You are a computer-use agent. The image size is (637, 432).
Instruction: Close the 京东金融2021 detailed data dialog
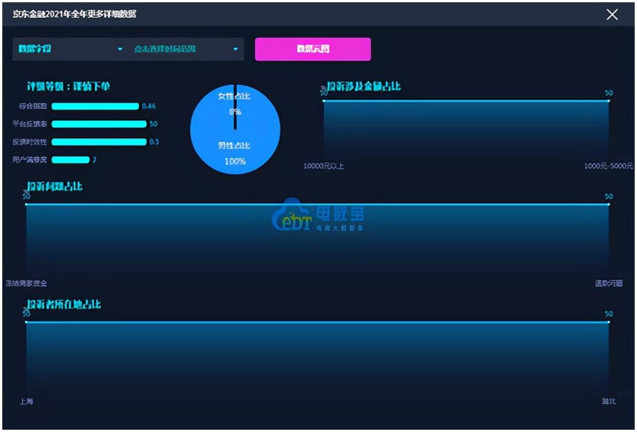612,15
